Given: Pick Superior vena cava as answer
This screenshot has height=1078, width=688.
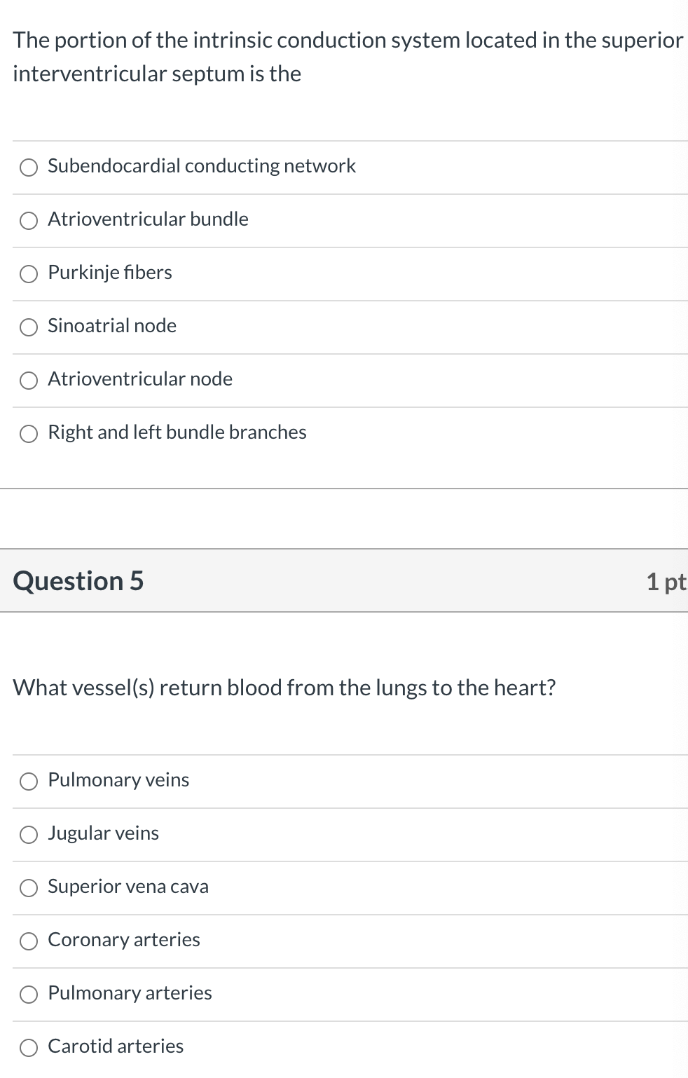Looking at the screenshot, I should (x=29, y=888).
